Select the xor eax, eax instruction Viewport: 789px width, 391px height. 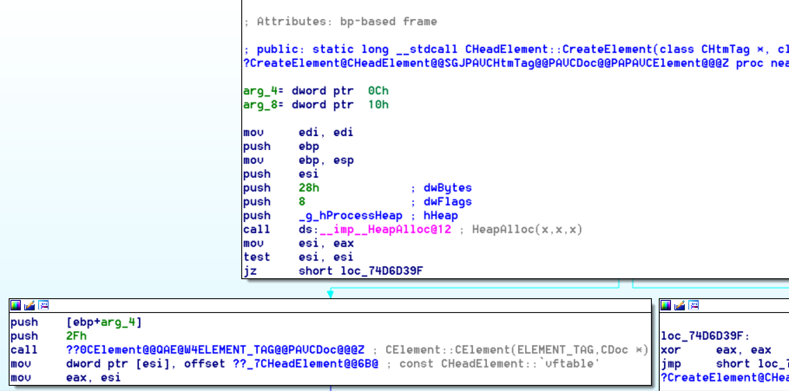(716, 350)
